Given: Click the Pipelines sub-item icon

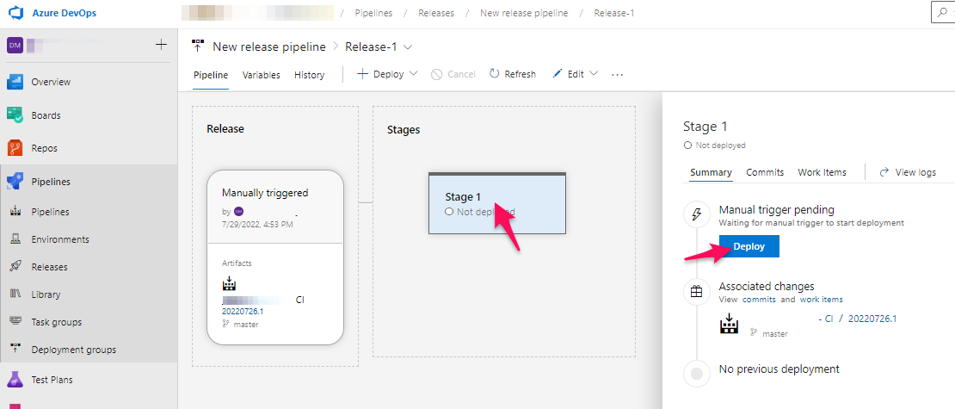Looking at the screenshot, I should [x=15, y=212].
